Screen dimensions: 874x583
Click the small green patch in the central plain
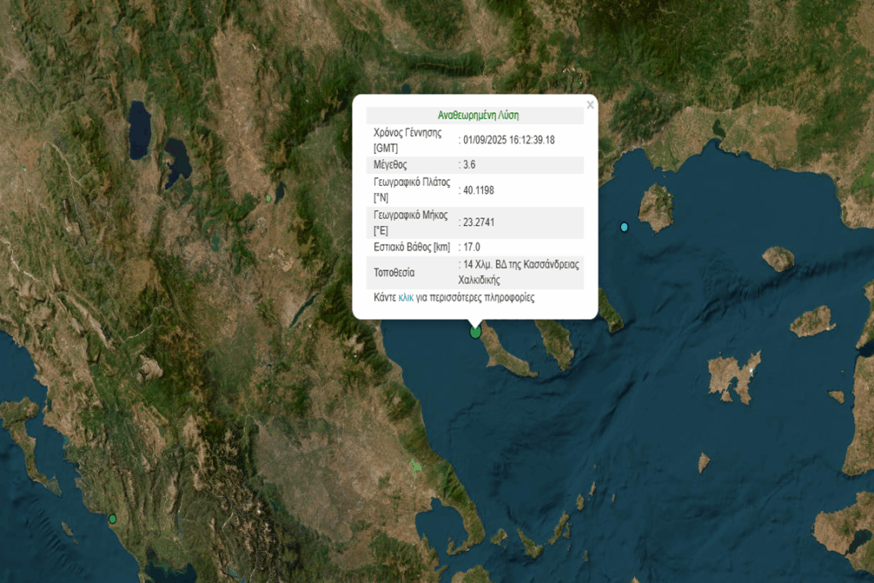pos(417,466)
